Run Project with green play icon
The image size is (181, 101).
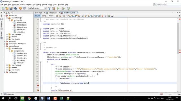[x=58, y=8]
